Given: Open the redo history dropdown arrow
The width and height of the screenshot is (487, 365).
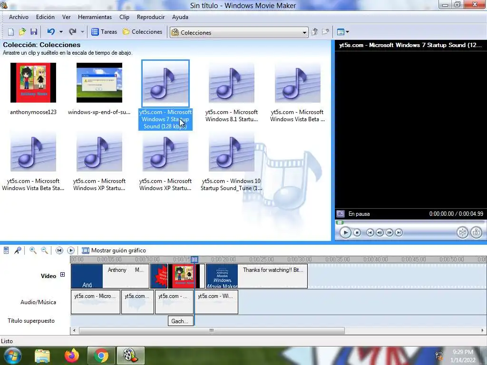Looking at the screenshot, I should (x=82, y=32).
